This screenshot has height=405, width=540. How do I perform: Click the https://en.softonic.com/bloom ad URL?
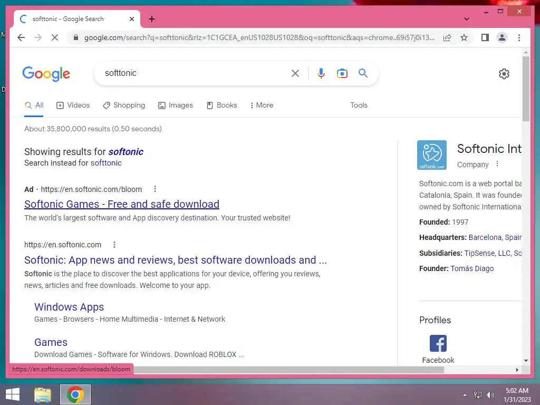point(91,189)
